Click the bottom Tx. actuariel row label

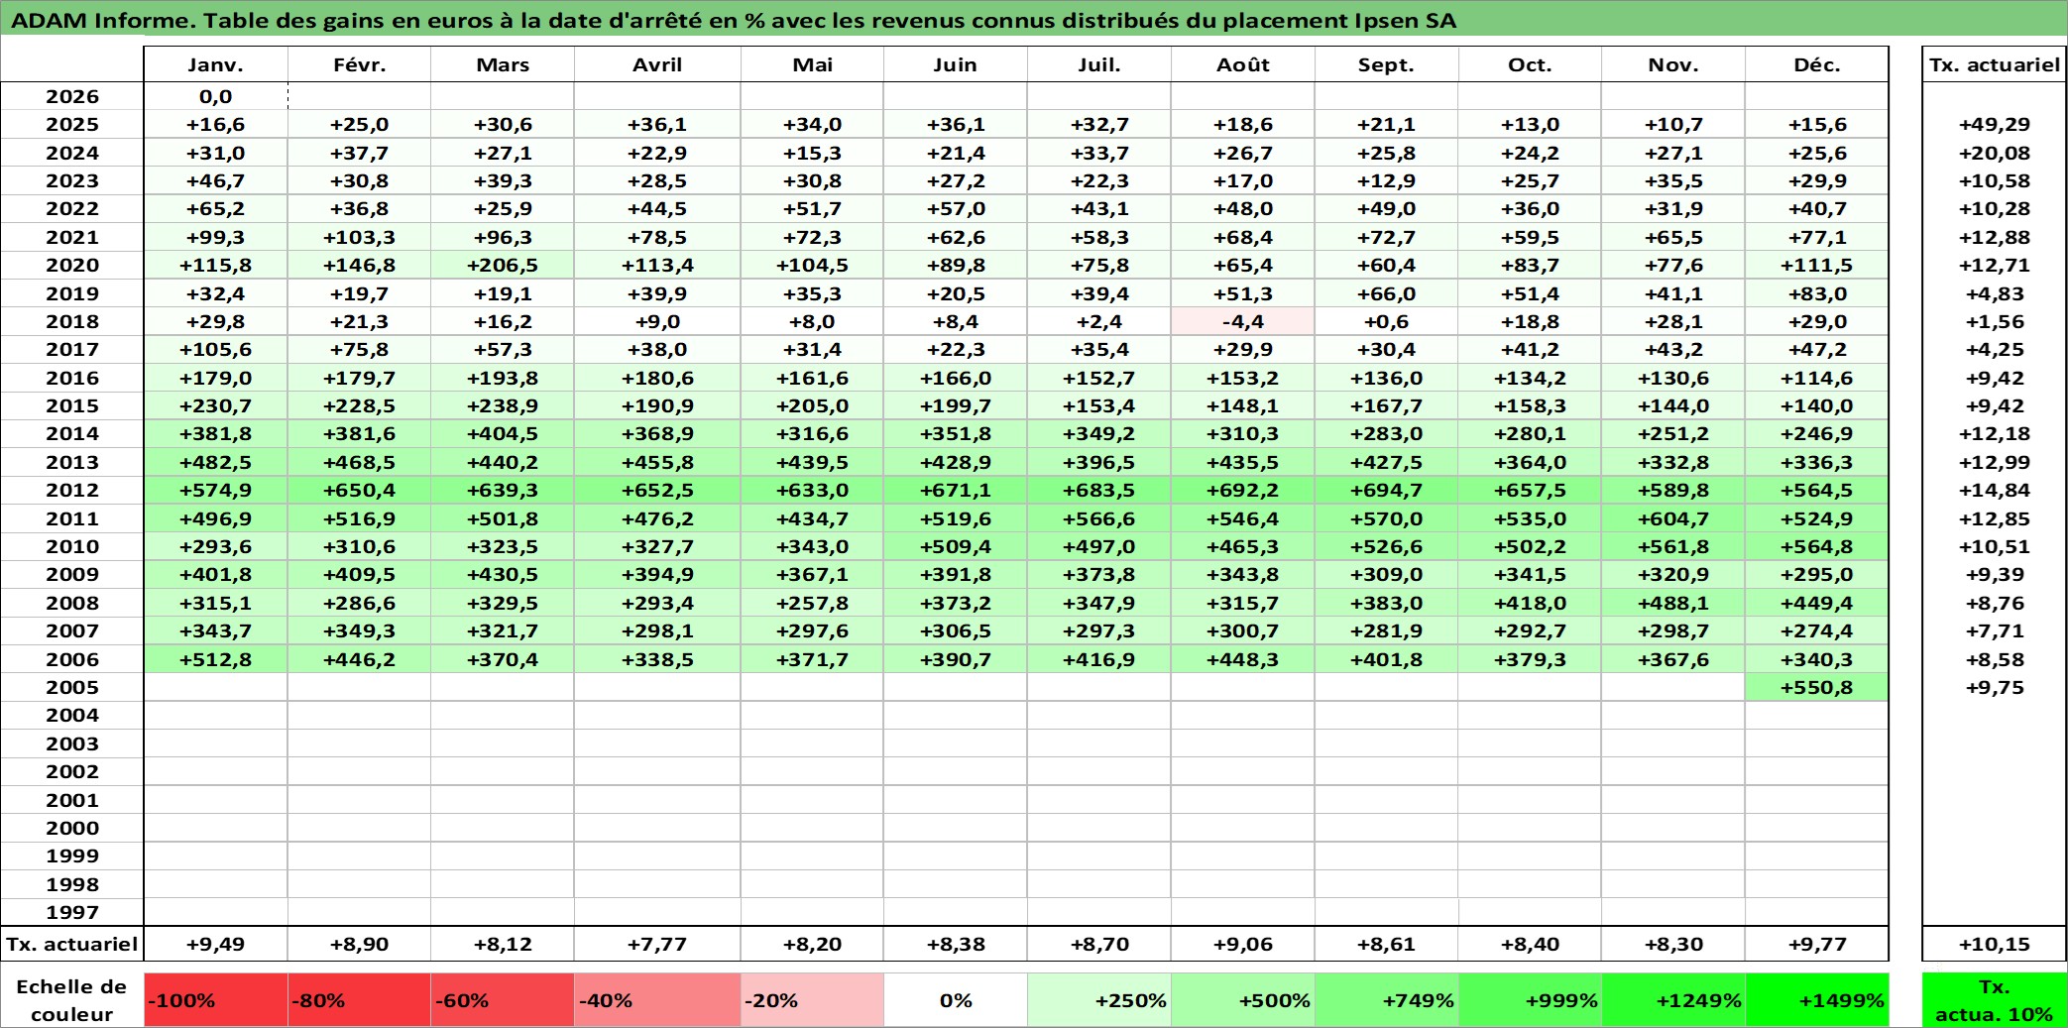click(72, 944)
